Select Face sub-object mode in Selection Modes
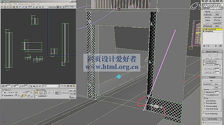 click(45, 92)
